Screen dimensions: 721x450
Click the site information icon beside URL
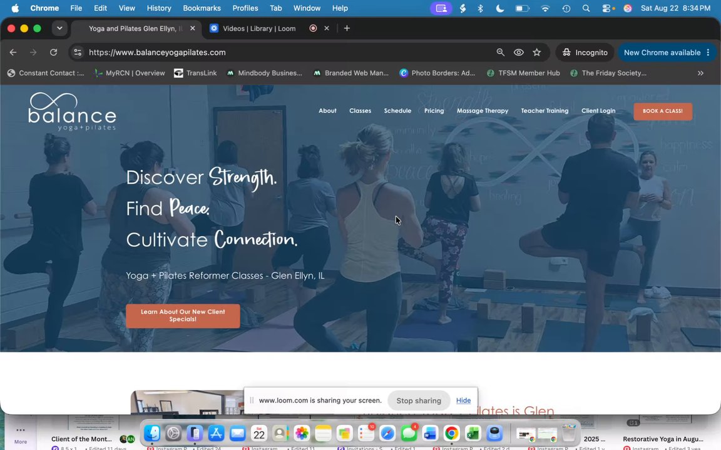coord(78,52)
